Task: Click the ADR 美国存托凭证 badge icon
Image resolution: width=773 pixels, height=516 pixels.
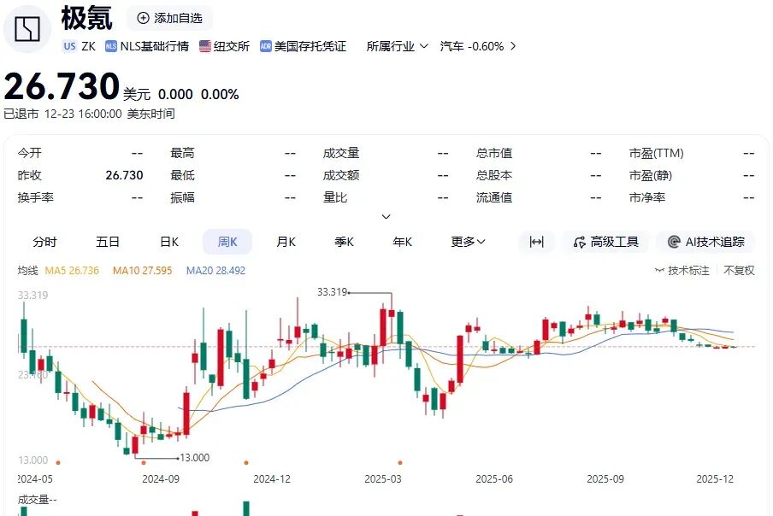Action: [x=266, y=46]
